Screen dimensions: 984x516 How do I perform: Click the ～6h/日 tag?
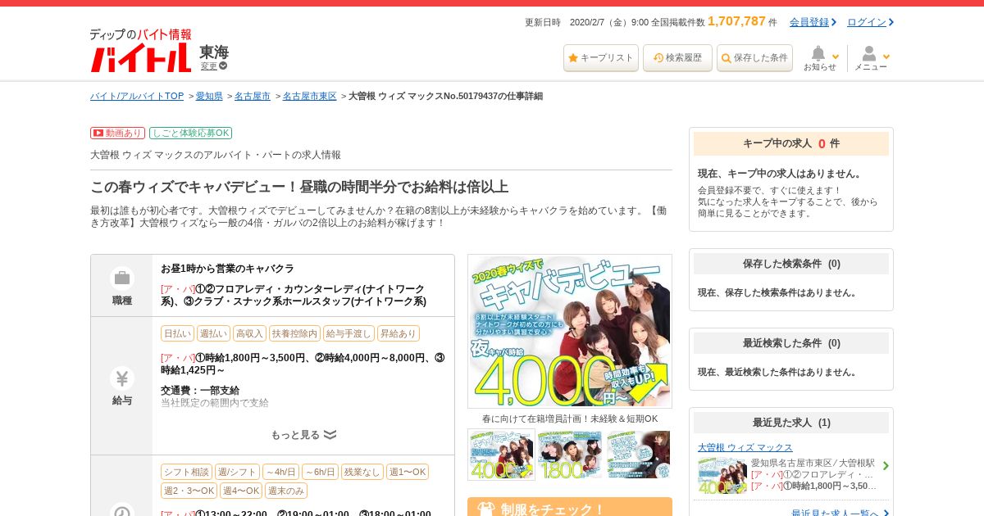[x=320, y=472]
